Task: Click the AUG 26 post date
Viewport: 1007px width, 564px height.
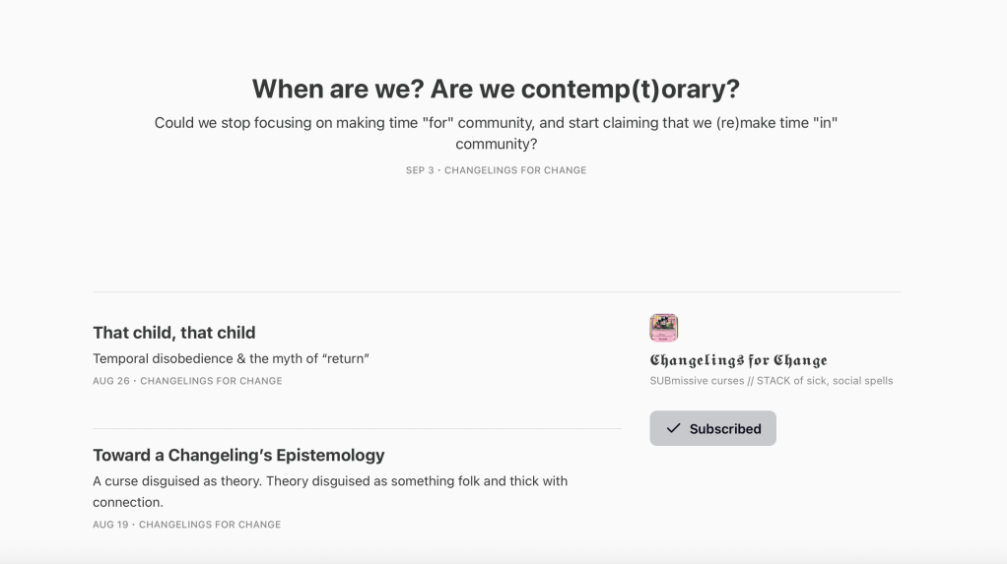Action: 111,381
